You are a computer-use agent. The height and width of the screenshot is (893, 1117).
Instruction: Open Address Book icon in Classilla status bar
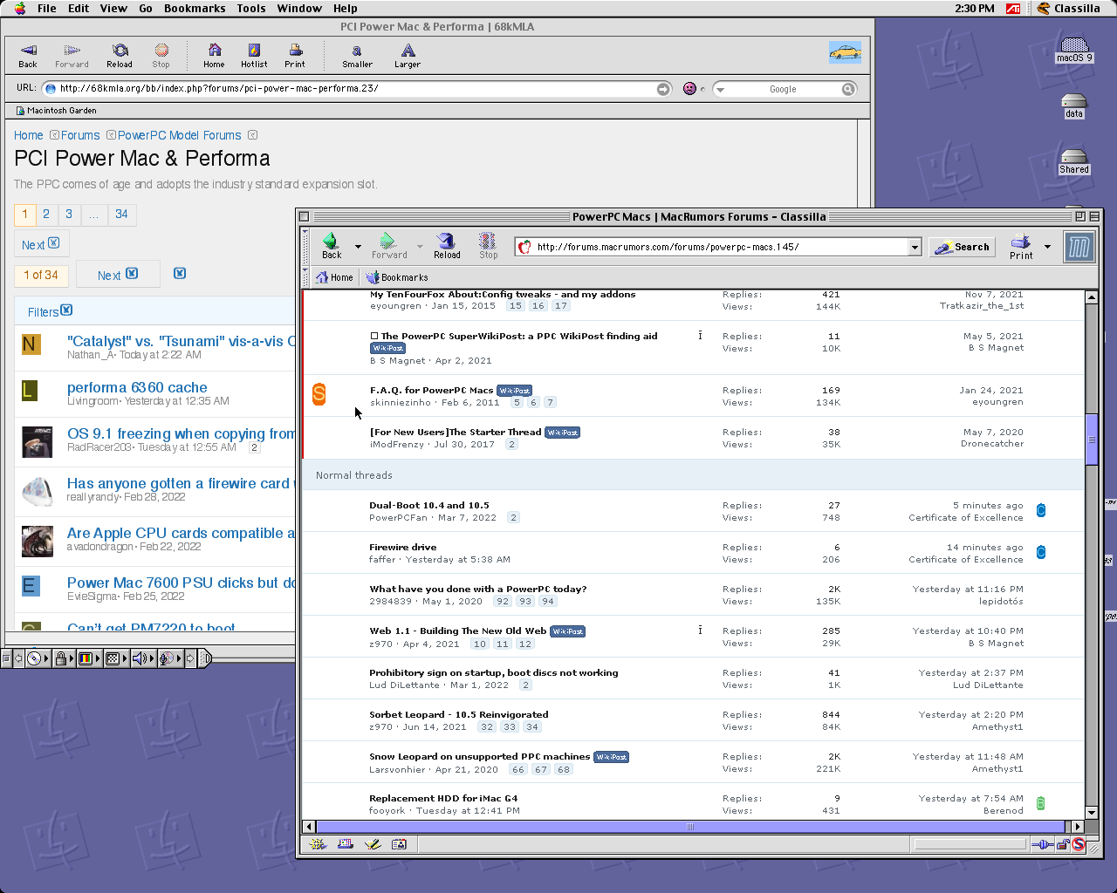(399, 844)
